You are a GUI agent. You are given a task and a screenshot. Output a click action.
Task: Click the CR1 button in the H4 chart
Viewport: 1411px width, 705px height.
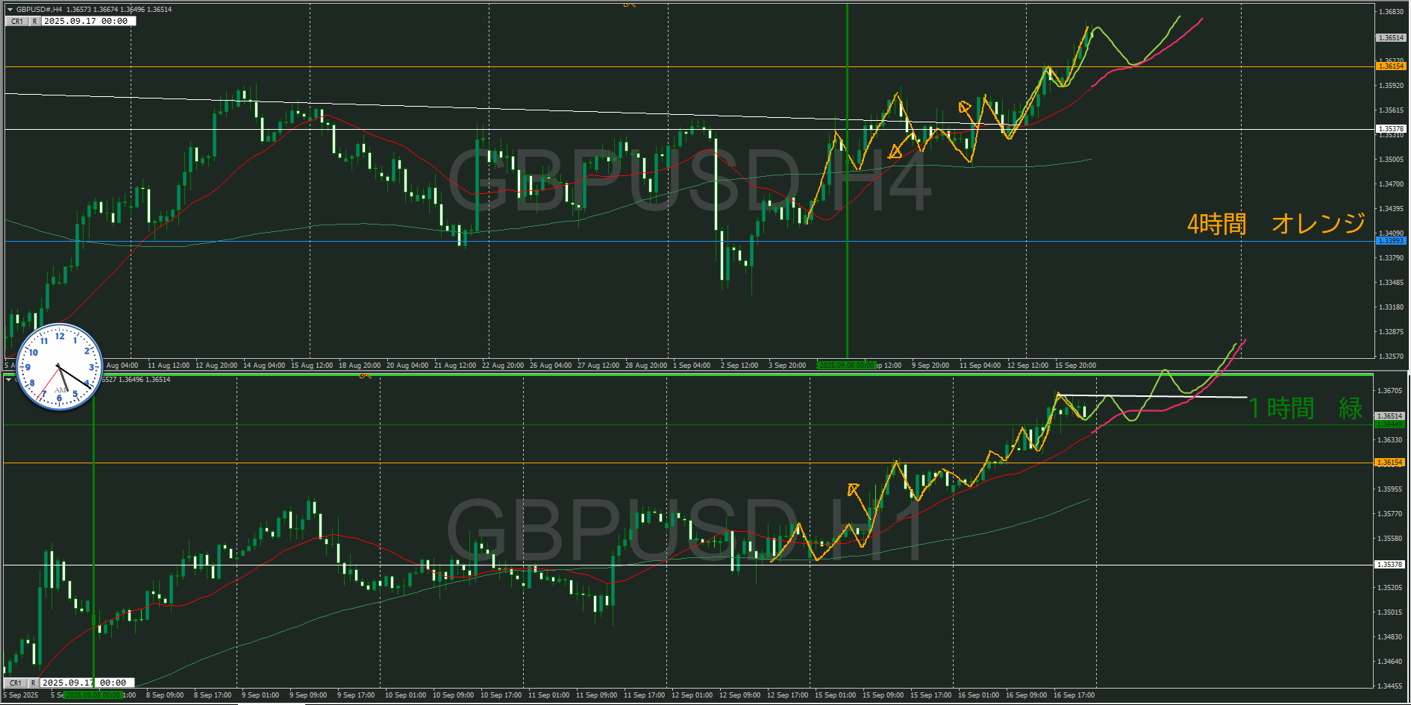[17, 22]
